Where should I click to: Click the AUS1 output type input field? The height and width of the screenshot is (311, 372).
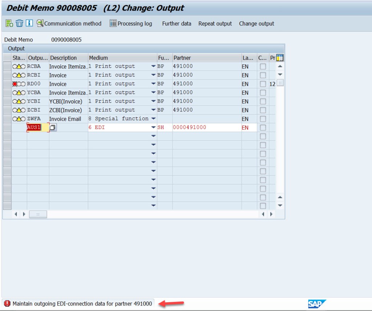36,127
